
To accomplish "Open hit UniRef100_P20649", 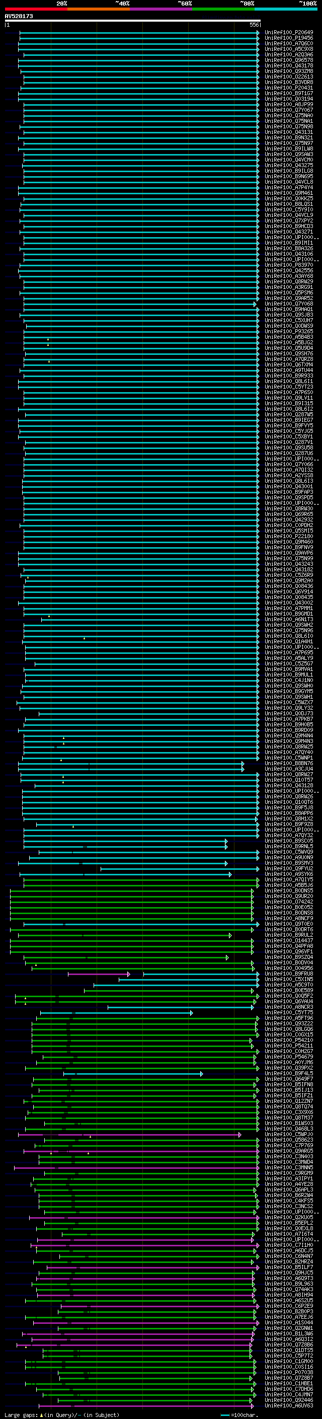I will pyautogui.click(x=289, y=33).
